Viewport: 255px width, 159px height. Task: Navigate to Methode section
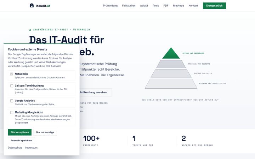click(178, 6)
